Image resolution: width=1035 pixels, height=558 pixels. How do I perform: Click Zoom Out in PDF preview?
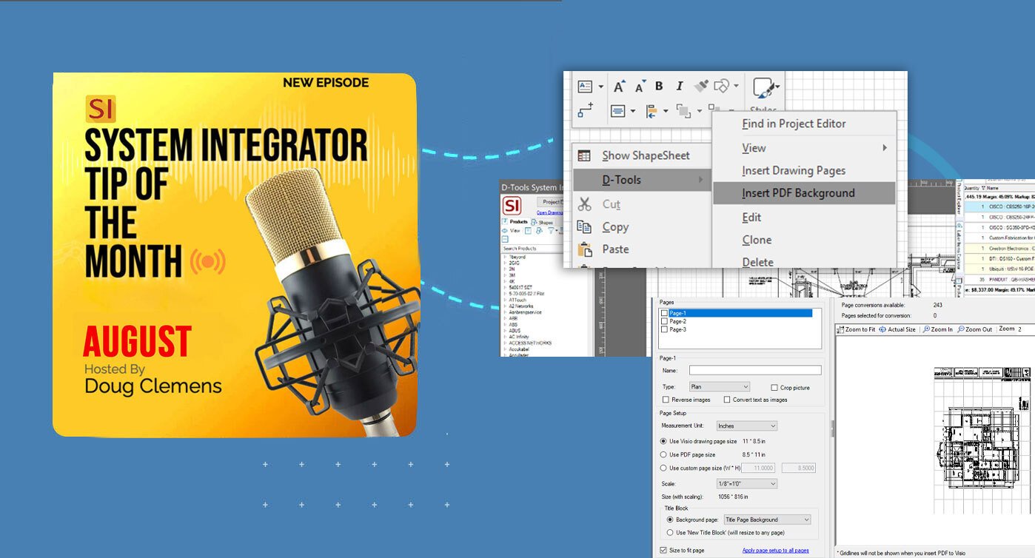click(974, 329)
